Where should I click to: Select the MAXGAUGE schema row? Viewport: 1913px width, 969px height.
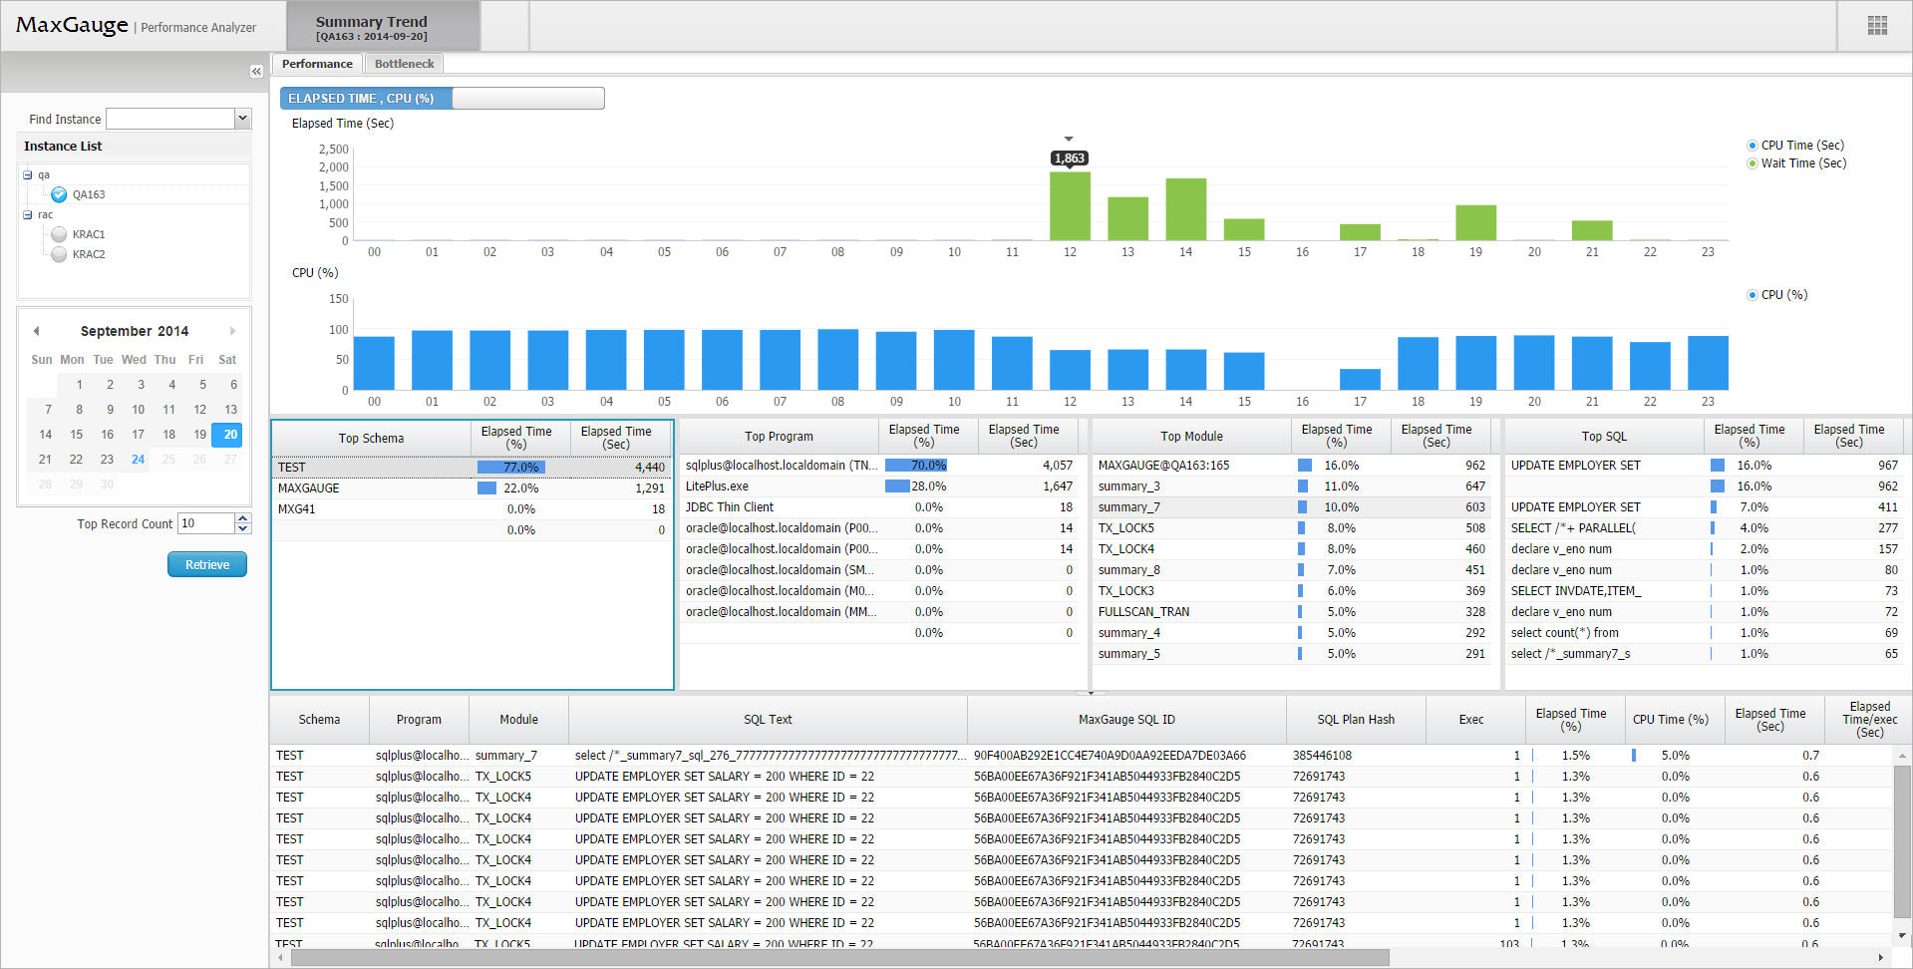pyautogui.click(x=472, y=487)
